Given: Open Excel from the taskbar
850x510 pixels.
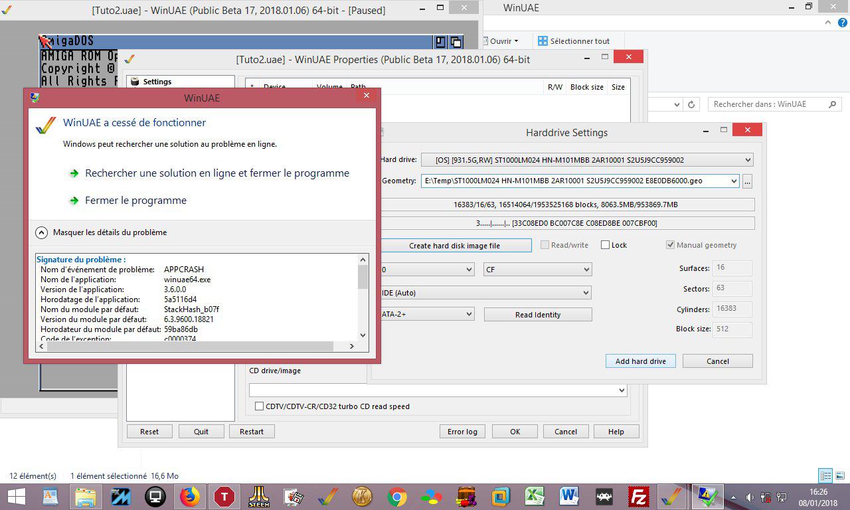Looking at the screenshot, I should (x=535, y=496).
